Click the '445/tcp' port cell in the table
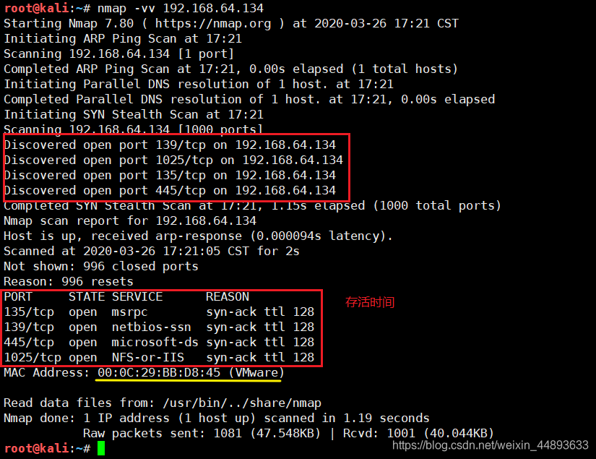This screenshot has width=596, height=459. click(x=29, y=343)
